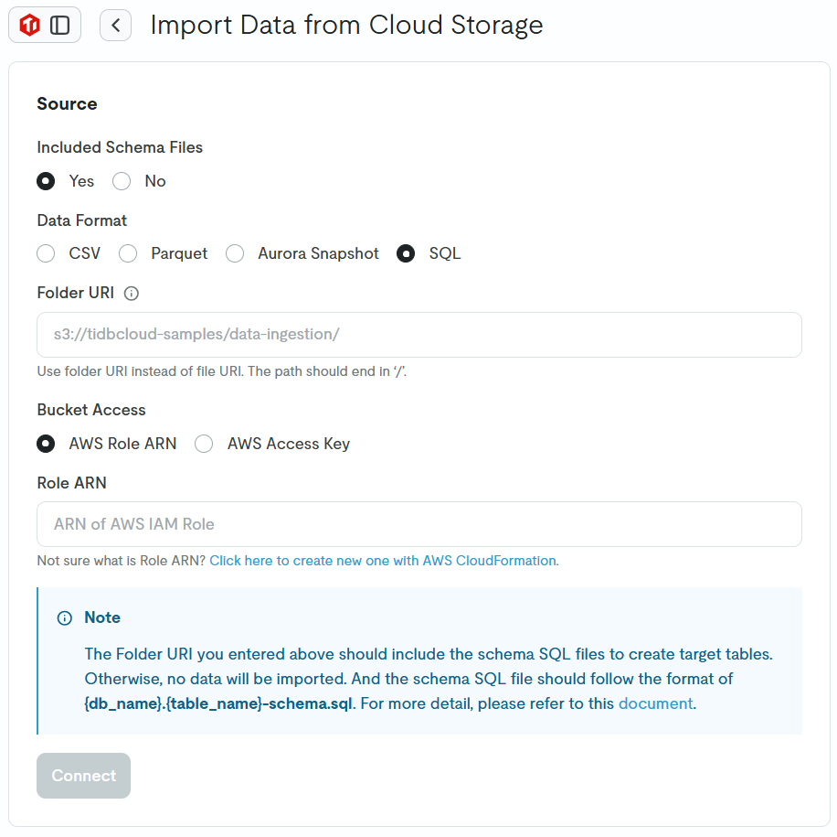Select No for Included Schema Files

(122, 181)
